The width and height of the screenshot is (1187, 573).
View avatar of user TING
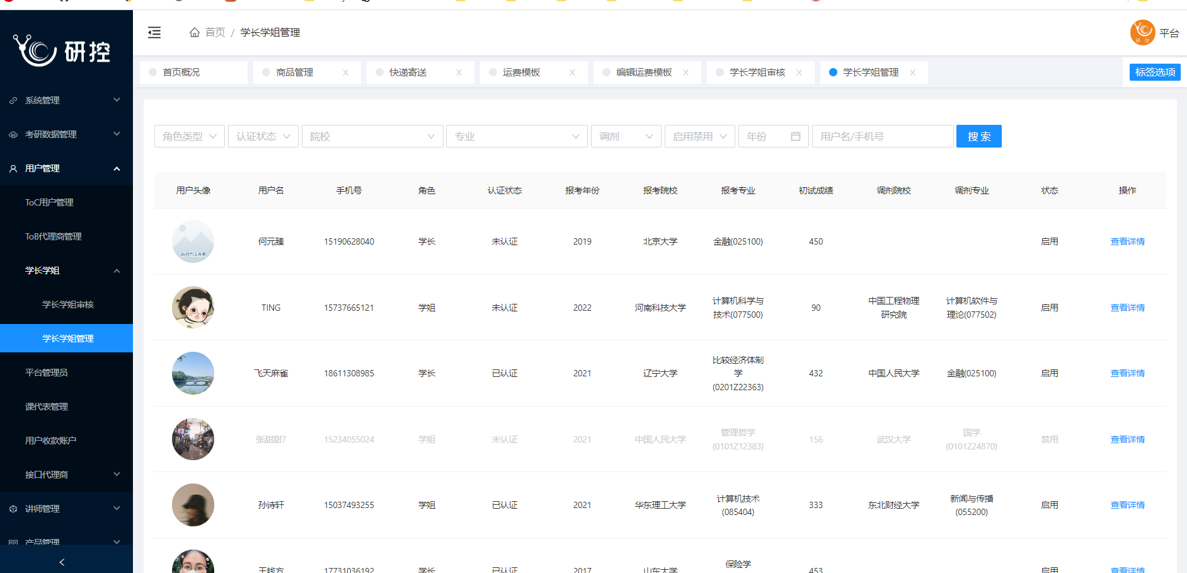[x=193, y=308]
